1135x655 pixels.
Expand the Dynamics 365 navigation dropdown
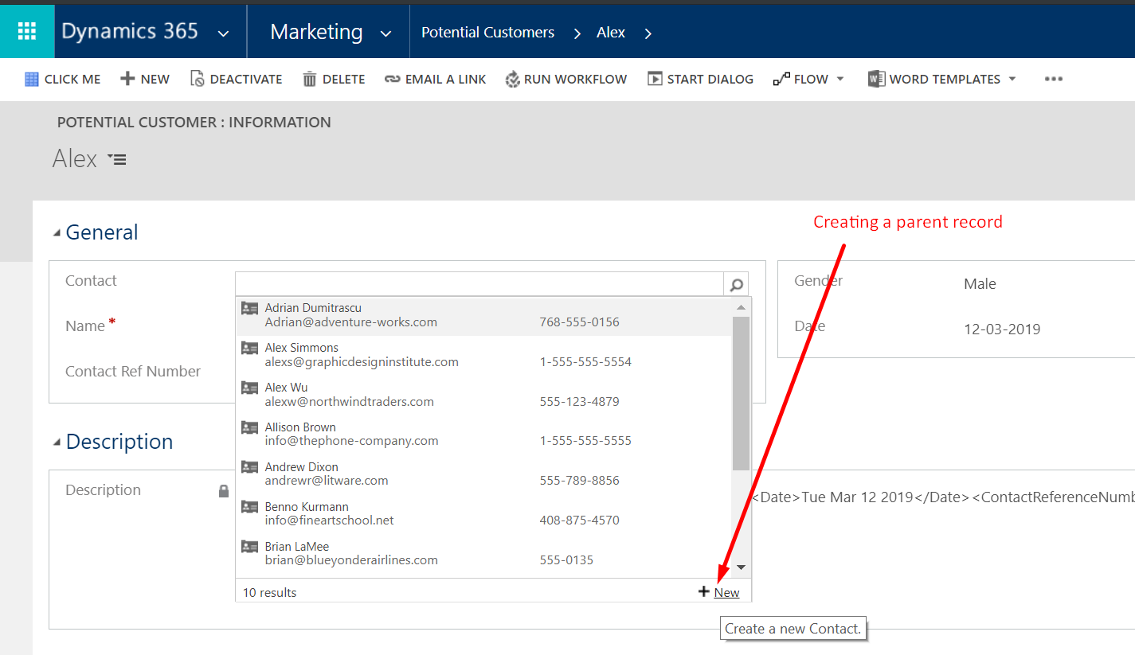[x=224, y=33]
